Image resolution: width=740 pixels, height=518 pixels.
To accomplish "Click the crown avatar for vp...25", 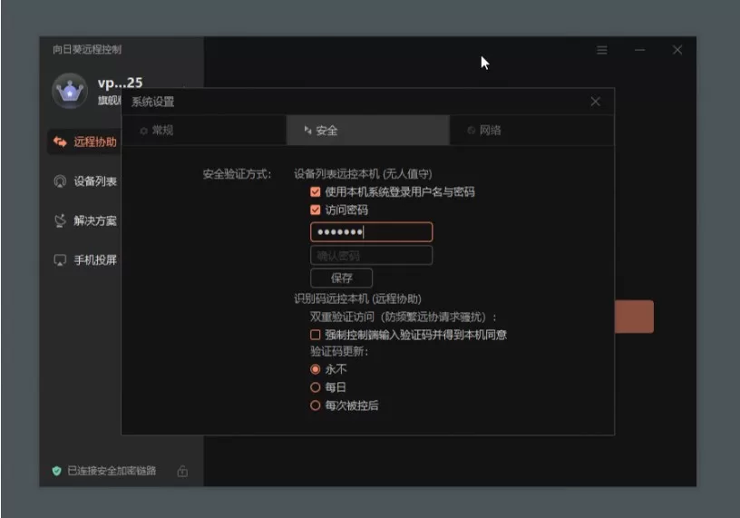I will pyautogui.click(x=69, y=91).
